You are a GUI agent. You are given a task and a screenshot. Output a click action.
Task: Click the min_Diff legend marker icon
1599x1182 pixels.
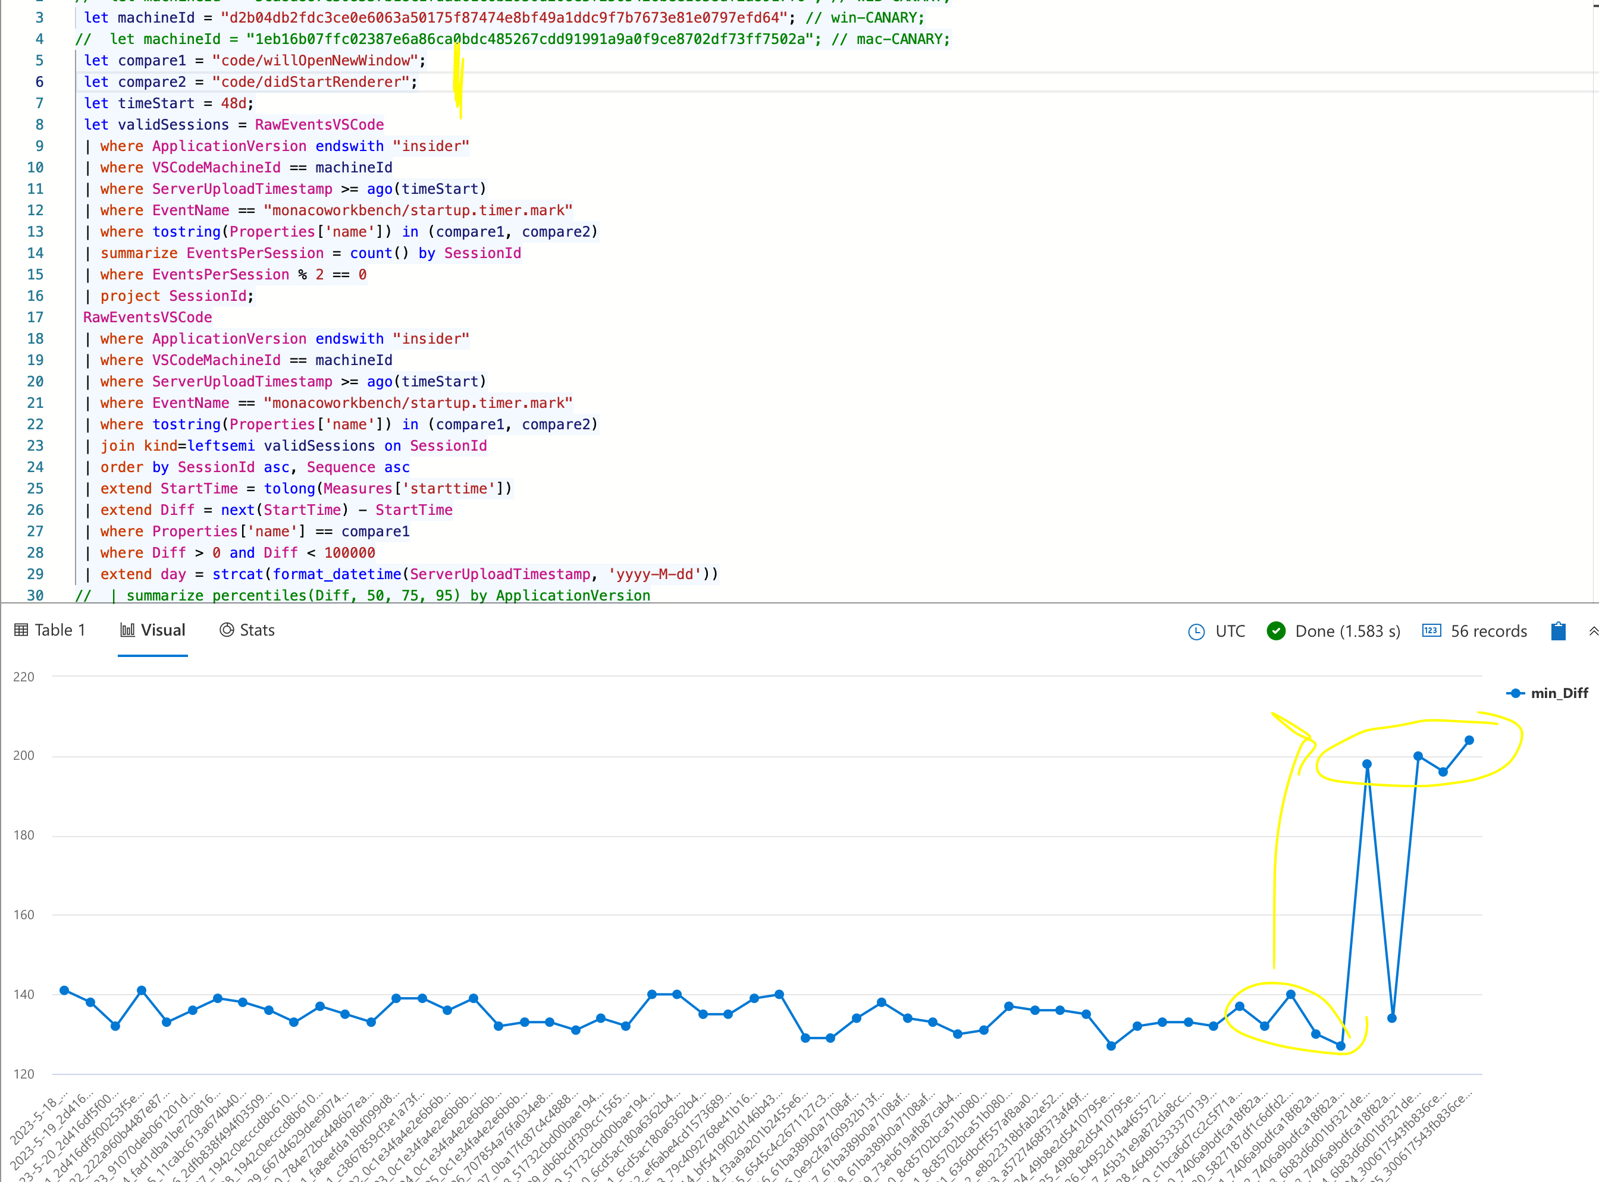(1515, 693)
